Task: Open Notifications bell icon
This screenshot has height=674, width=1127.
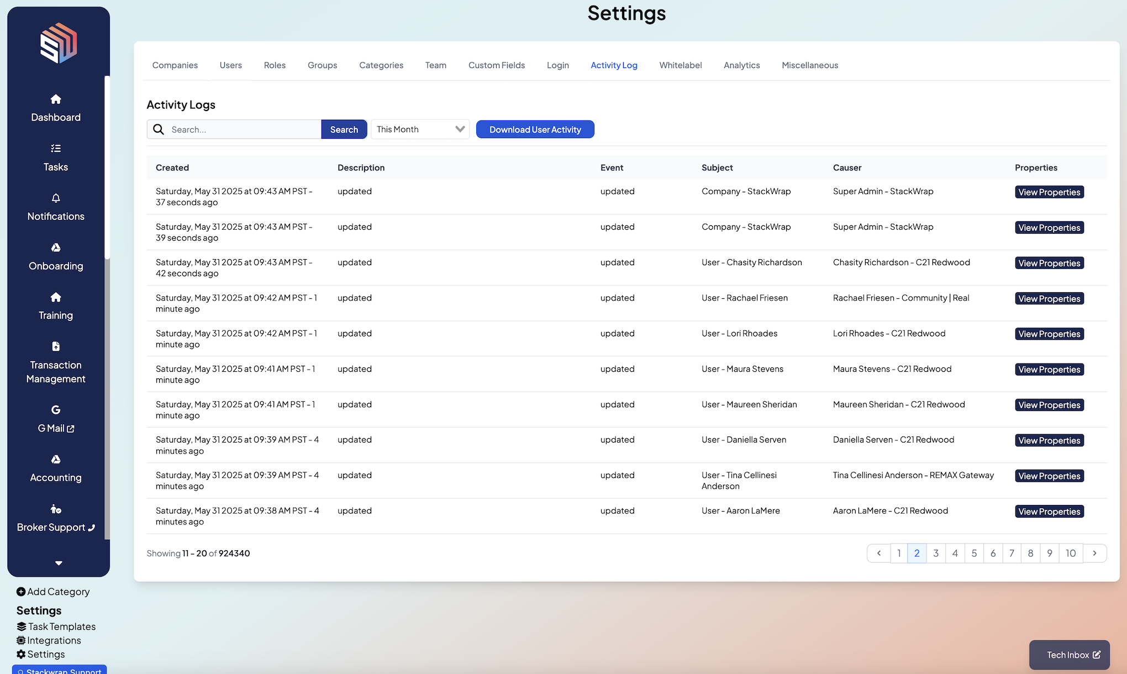Action: (56, 198)
